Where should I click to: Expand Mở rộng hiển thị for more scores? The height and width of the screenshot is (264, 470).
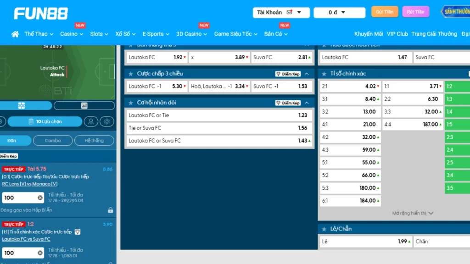[x=413, y=213]
